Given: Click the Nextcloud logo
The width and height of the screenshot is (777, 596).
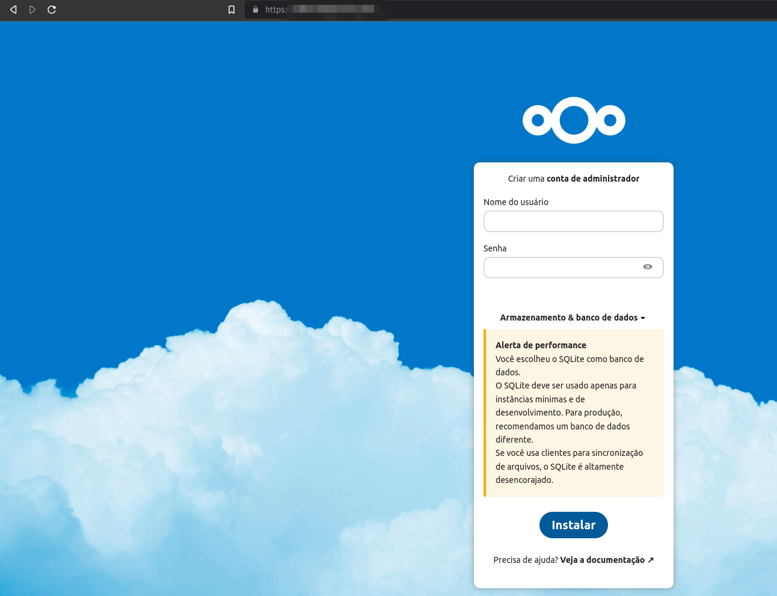Looking at the screenshot, I should pos(574,120).
